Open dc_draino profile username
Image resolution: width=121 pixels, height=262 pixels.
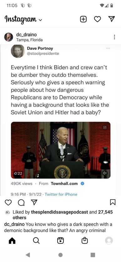point(27,35)
